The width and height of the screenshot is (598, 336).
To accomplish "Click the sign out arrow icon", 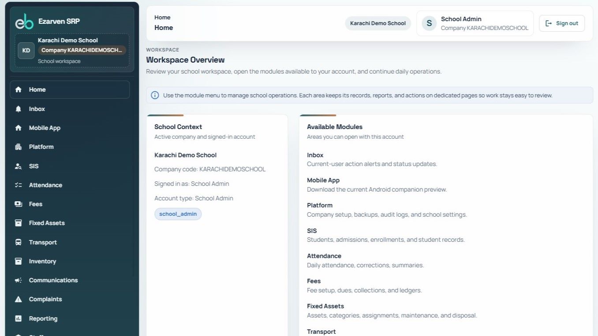I will pyautogui.click(x=549, y=23).
